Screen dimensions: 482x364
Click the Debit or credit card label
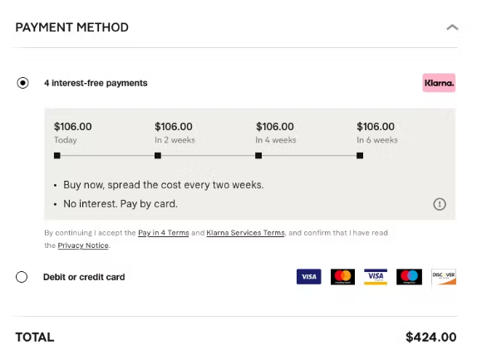point(84,277)
